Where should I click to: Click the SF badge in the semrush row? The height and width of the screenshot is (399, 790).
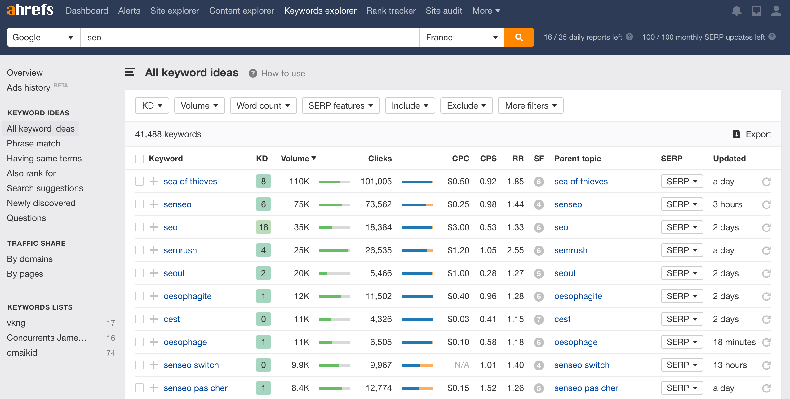(x=539, y=250)
